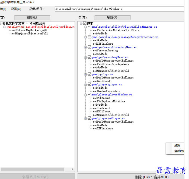The height and width of the screenshot is (179, 189).
Task: Toggle game\player\player.ws checkbox
Action: pyautogui.click(x=89, y=84)
